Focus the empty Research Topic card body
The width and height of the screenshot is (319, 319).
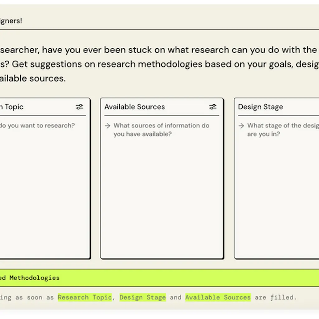point(44,193)
